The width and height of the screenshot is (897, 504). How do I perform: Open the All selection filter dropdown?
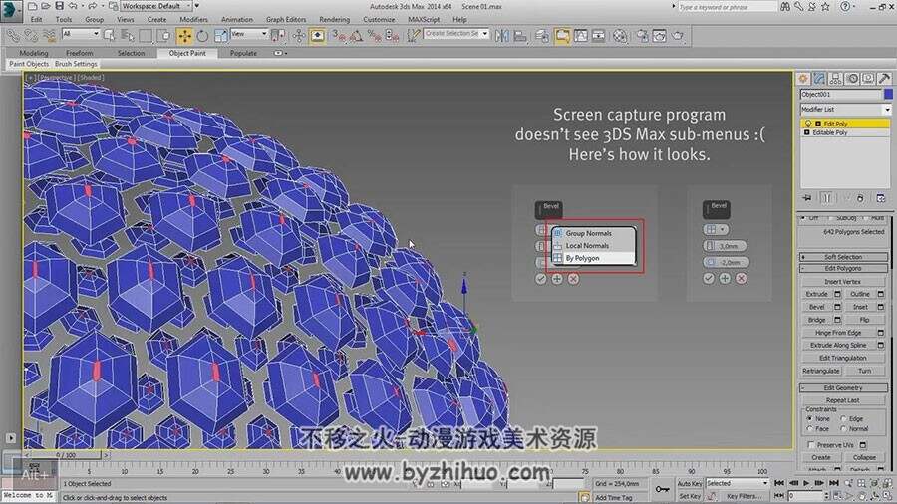pos(81,34)
